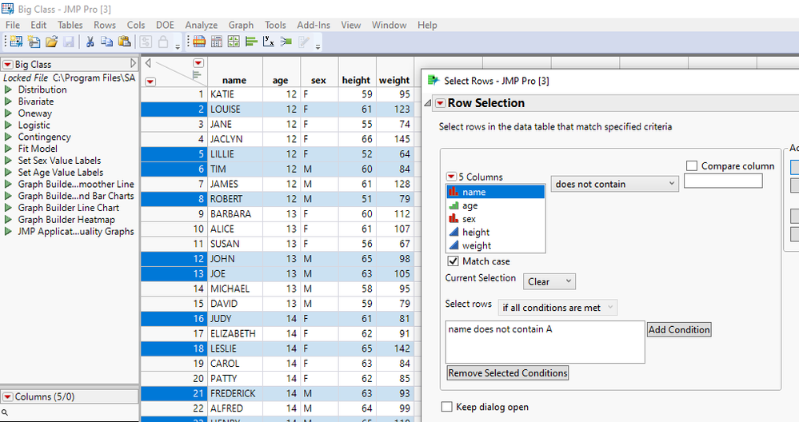Select 'age' in the 5 Columns list
This screenshot has width=799, height=422.
pyautogui.click(x=495, y=205)
